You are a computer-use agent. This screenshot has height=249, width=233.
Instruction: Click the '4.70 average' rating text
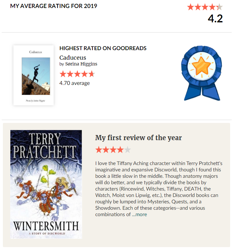click(74, 83)
